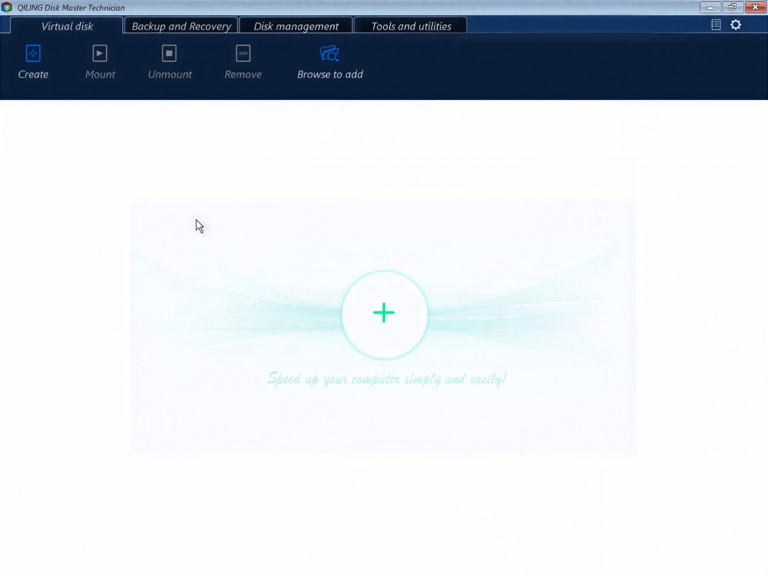Click the Unmount toolbar icon
This screenshot has height=576, width=768.
169,53
